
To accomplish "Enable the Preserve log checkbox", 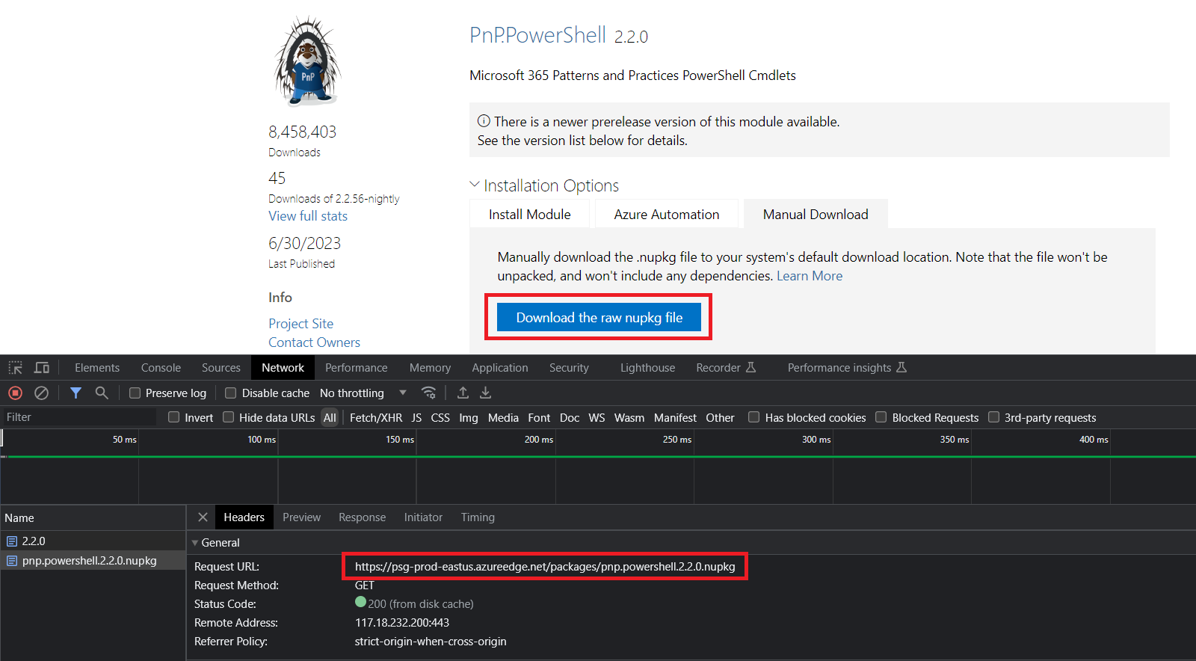I will [x=135, y=393].
